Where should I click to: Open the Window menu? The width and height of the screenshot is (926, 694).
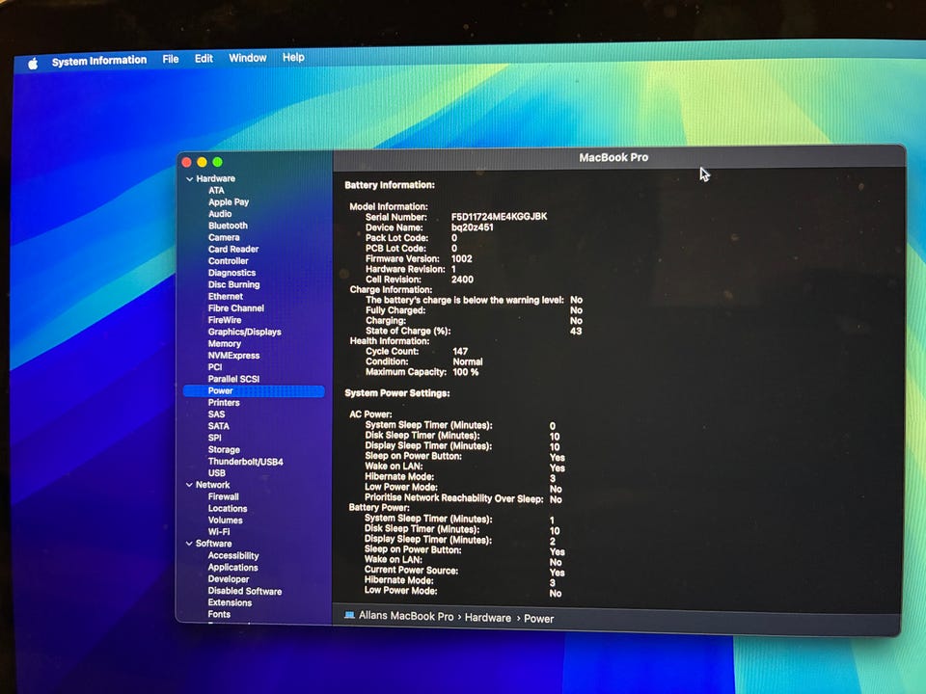[248, 58]
